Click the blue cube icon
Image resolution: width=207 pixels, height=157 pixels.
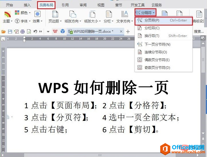point(63,31)
